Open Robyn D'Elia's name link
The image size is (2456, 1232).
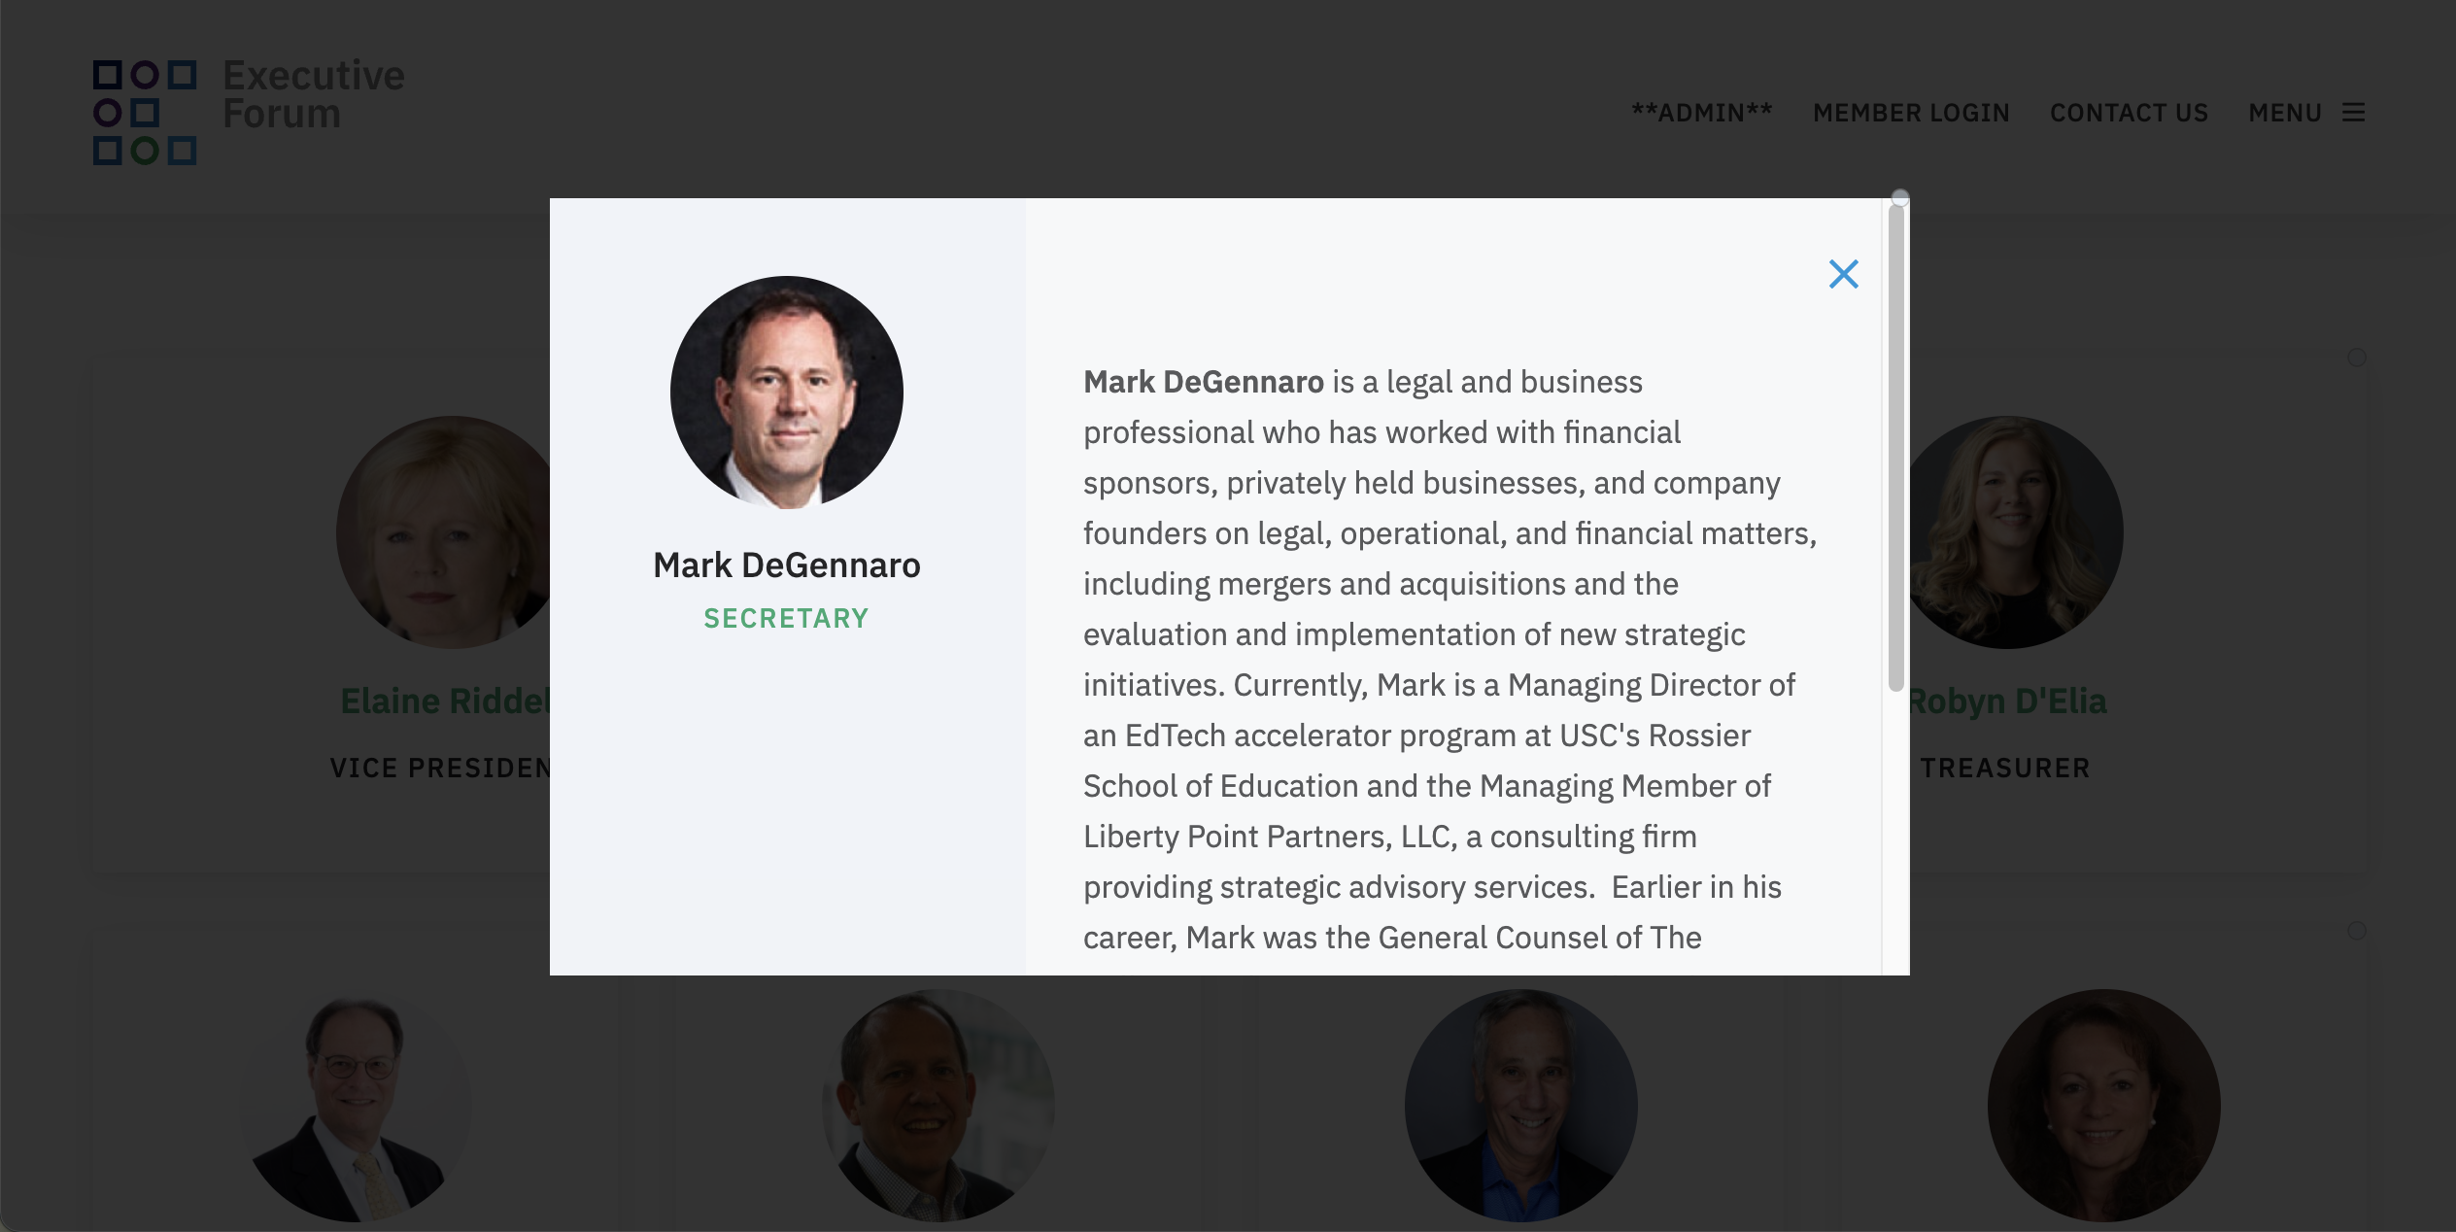click(2007, 701)
